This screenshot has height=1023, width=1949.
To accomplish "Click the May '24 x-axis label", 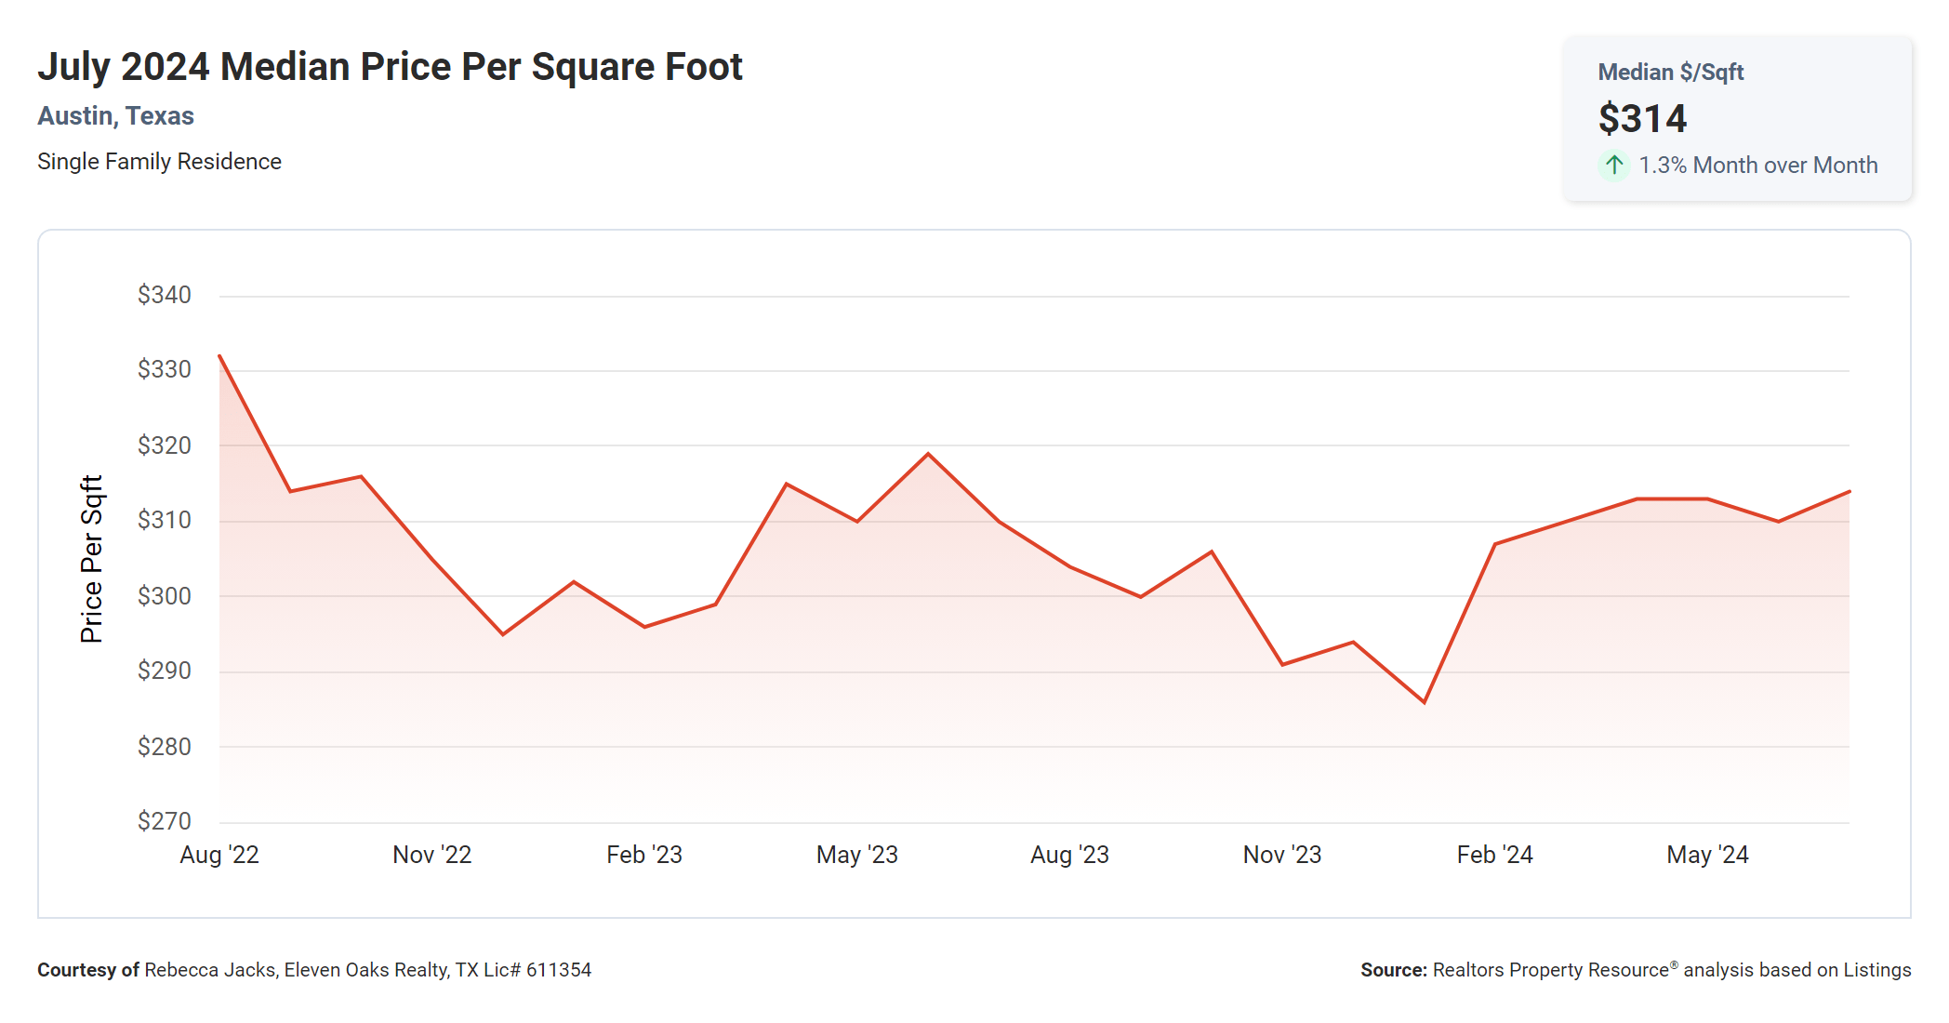I will [1707, 854].
